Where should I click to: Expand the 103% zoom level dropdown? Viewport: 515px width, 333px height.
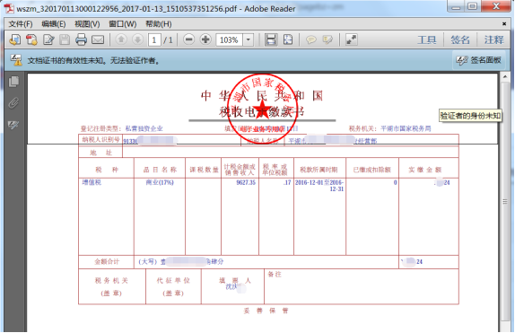[249, 39]
